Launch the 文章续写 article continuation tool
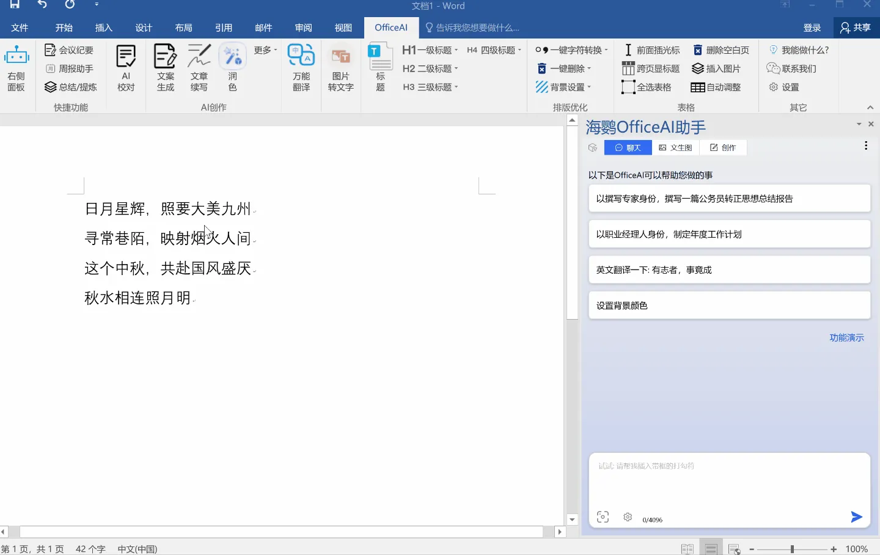The width and height of the screenshot is (880, 555). pos(199,67)
